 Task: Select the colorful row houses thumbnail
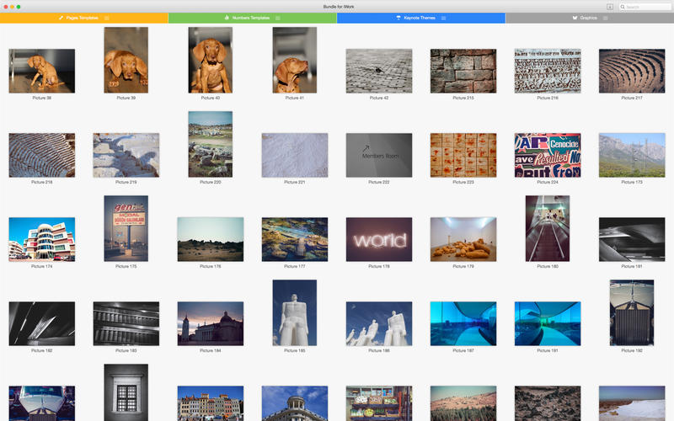(210, 403)
